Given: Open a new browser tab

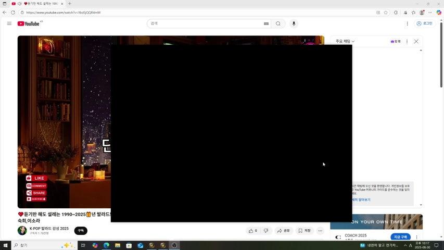Looking at the screenshot, I should click(70, 4).
